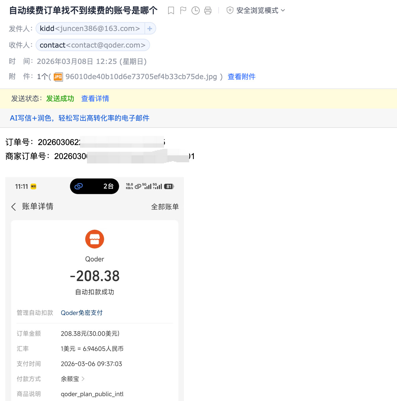Click the link icon in the phone pill
This screenshot has height=401, width=397.
(x=79, y=186)
